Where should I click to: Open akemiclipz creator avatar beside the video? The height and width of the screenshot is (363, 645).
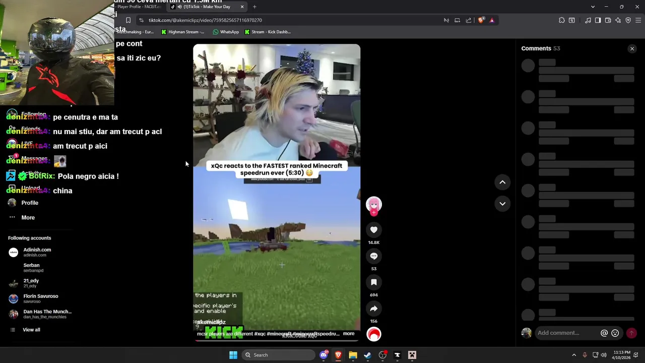click(374, 204)
